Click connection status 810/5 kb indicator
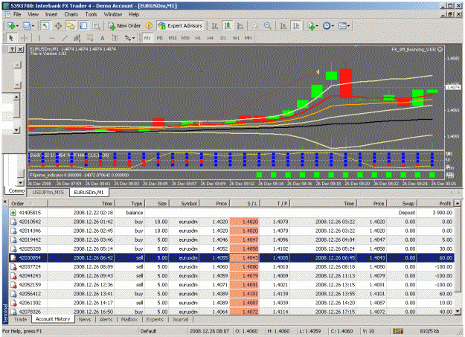Image resolution: width=465 pixels, height=337 pixels. pyautogui.click(x=429, y=331)
